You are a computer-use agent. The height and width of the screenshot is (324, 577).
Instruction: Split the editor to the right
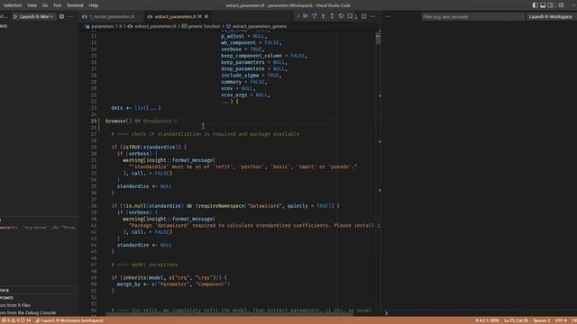coord(363,16)
